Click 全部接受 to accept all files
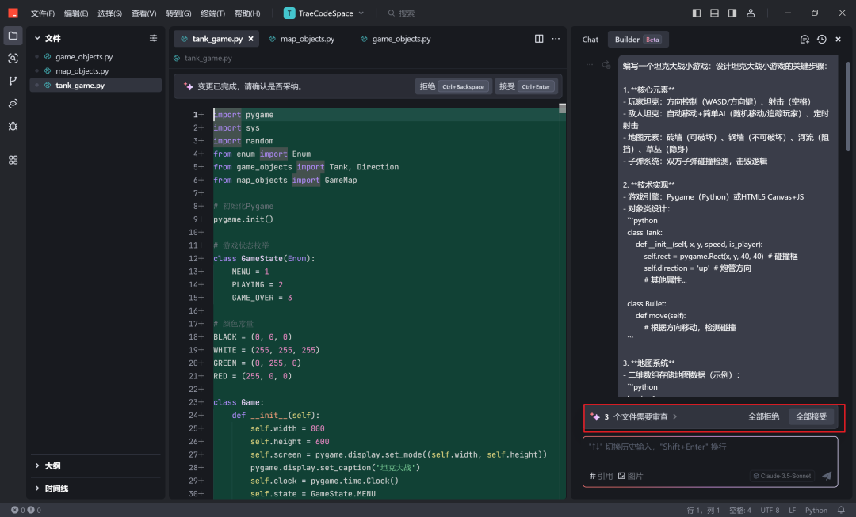 tap(812, 416)
